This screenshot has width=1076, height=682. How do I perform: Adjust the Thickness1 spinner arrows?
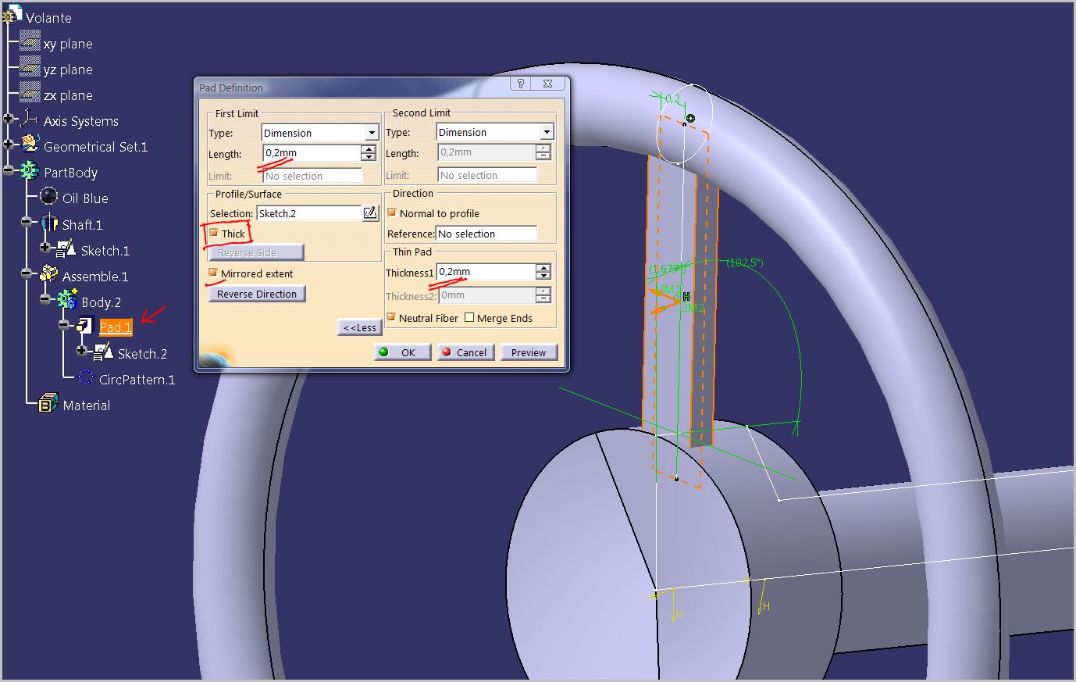(543, 272)
